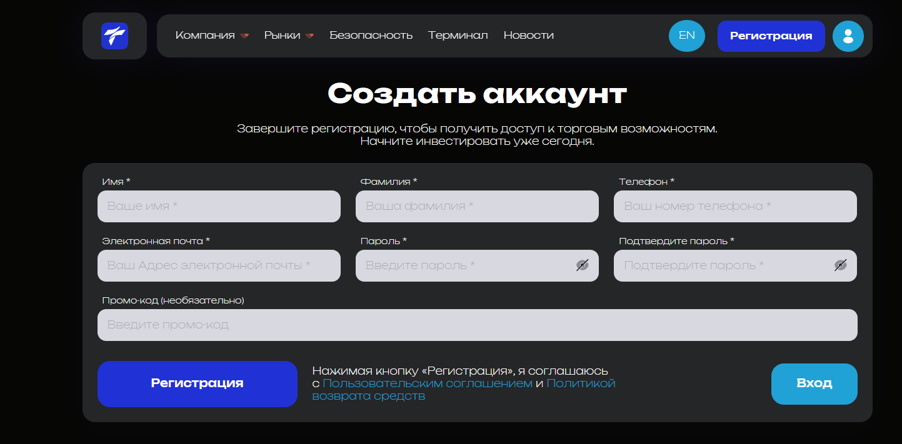Viewport: 902px width, 444px height.
Task: Focus the Подтвердите пароль input field
Action: point(735,265)
